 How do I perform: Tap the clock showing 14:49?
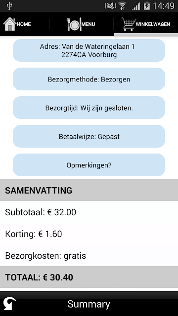click(x=164, y=6)
